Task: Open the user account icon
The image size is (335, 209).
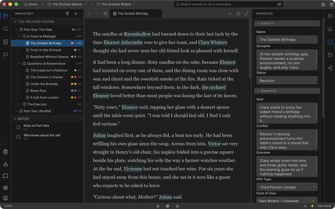Action: tap(5, 198)
